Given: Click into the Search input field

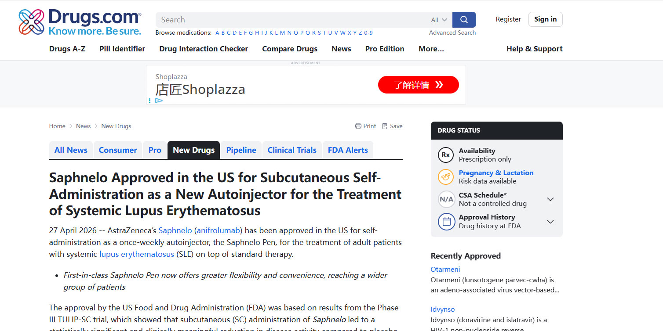Looking at the screenshot, I should [x=290, y=20].
